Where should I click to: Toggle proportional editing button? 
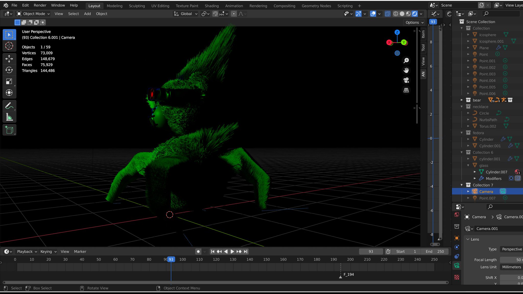click(x=234, y=14)
